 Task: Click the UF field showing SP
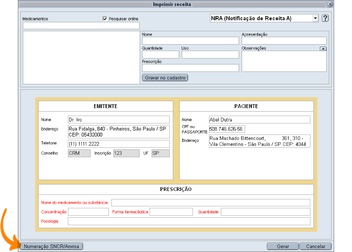click(160, 153)
